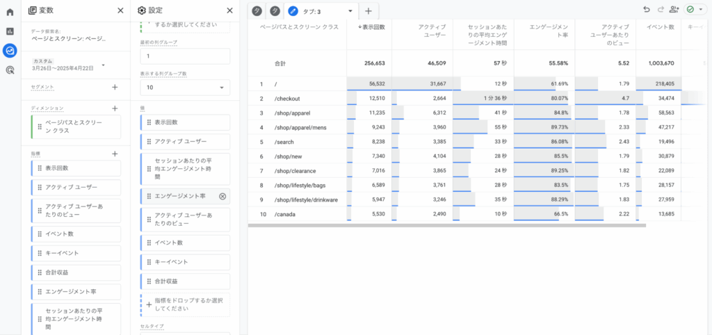
Task: Click drag handle of エンゲージメント率 value
Action: coord(149,196)
